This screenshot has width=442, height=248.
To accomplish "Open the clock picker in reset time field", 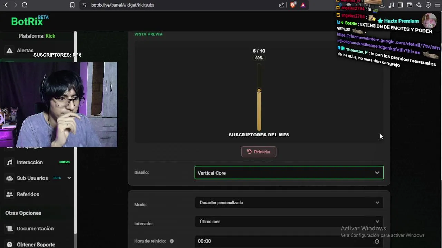I will click(377, 241).
